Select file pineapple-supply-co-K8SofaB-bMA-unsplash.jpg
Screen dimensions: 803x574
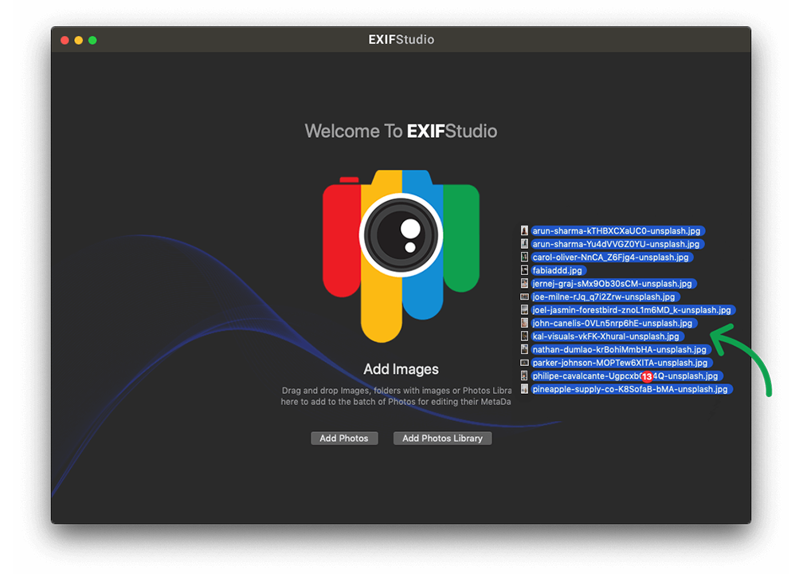point(632,389)
